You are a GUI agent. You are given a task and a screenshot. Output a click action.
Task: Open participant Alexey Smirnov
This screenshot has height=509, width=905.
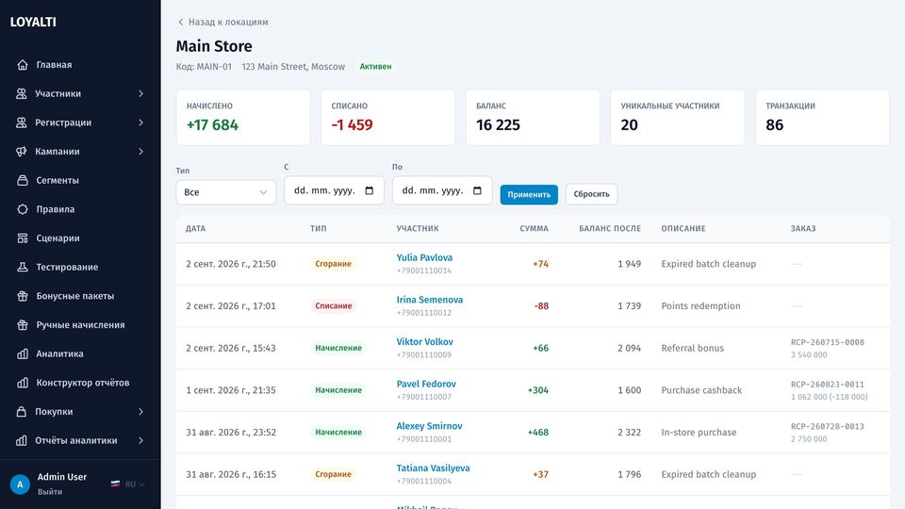[430, 426]
